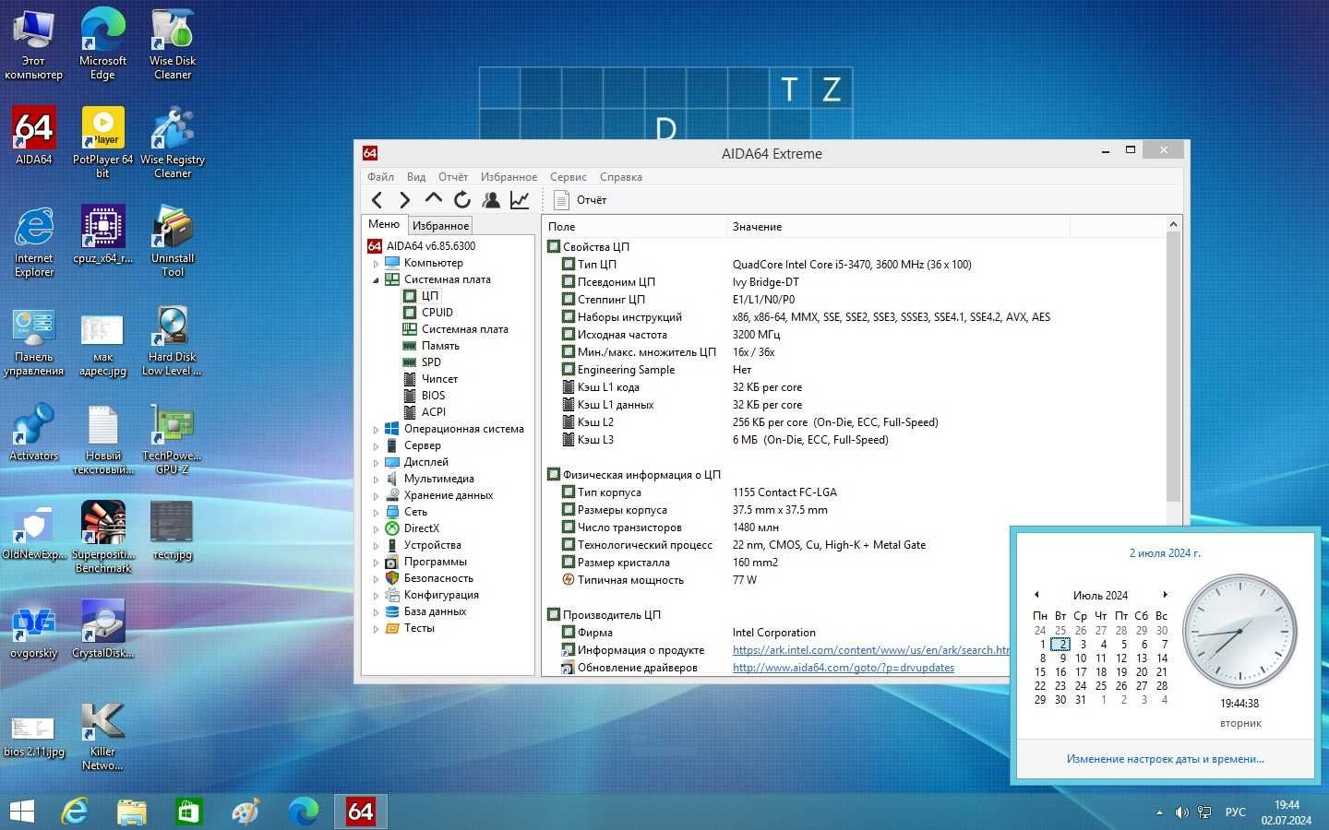Expand the Сервер tree node
The width and height of the screenshot is (1329, 830).
click(x=376, y=446)
